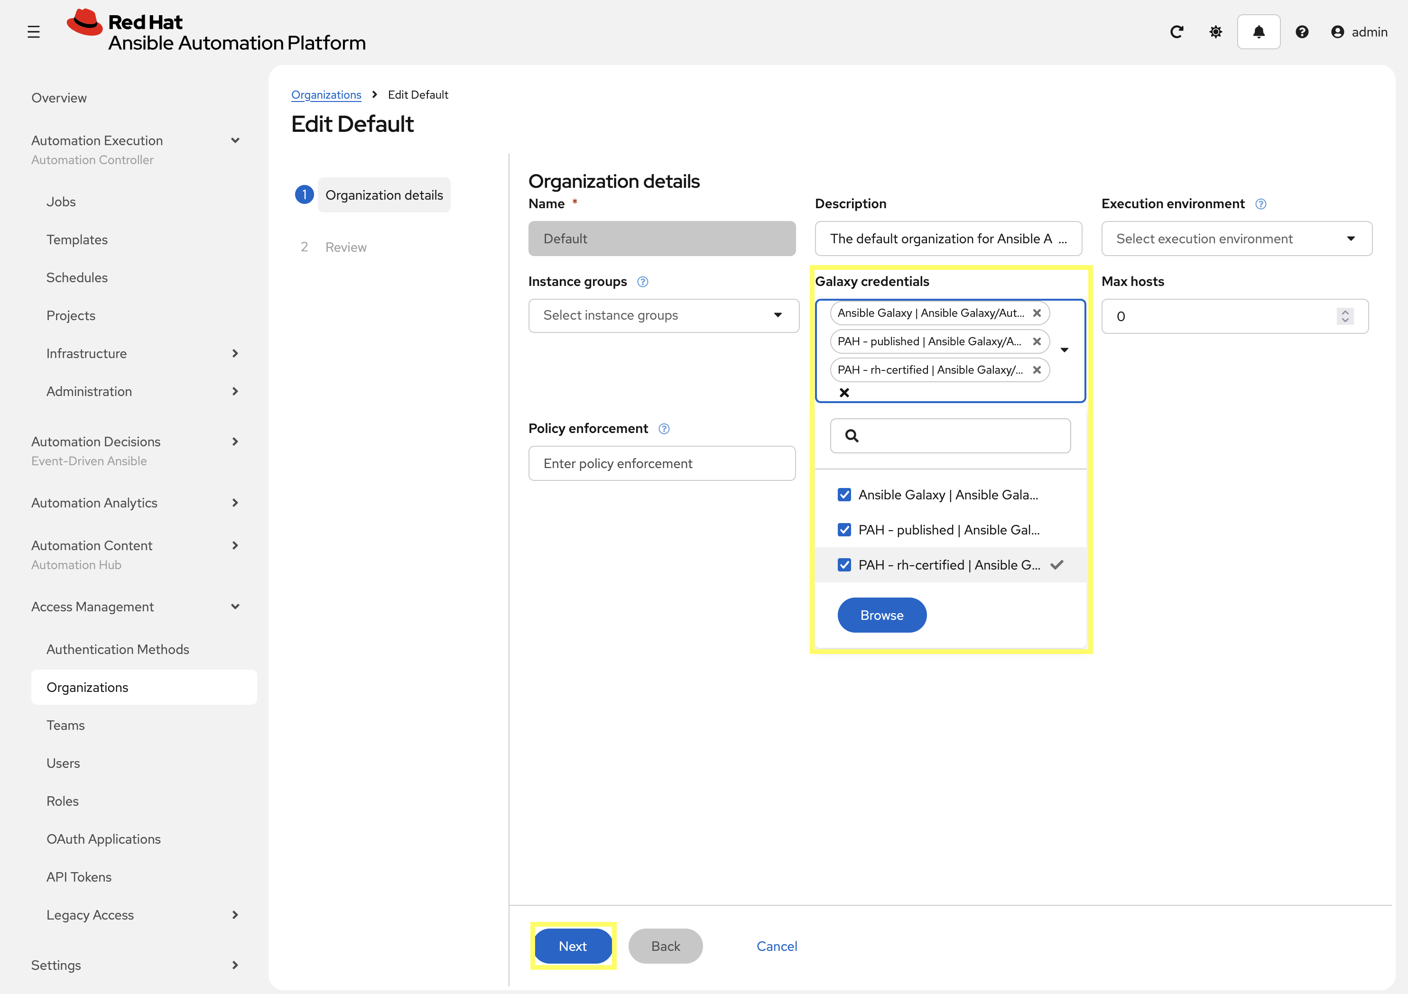
Task: Uncheck the Ansible Galaxy credential
Action: (844, 494)
